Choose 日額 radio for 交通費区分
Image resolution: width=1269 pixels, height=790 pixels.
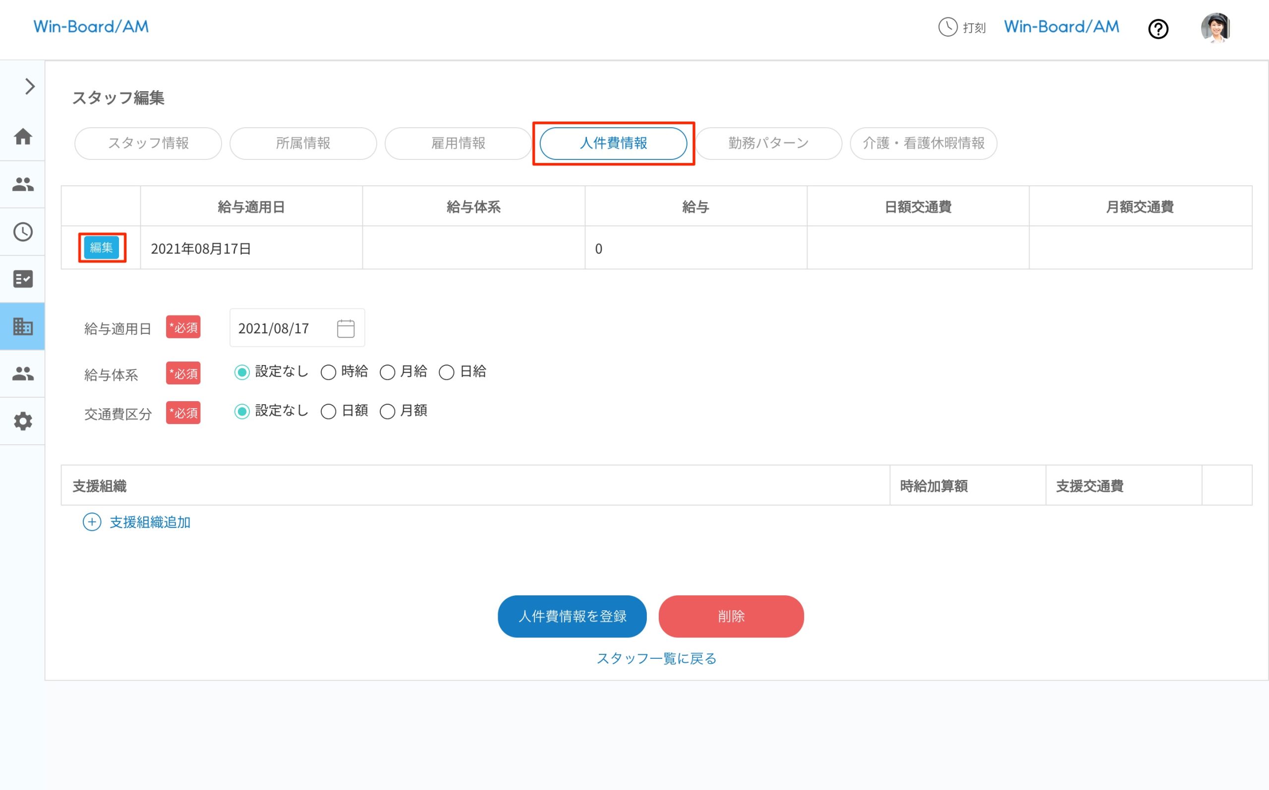click(x=328, y=412)
